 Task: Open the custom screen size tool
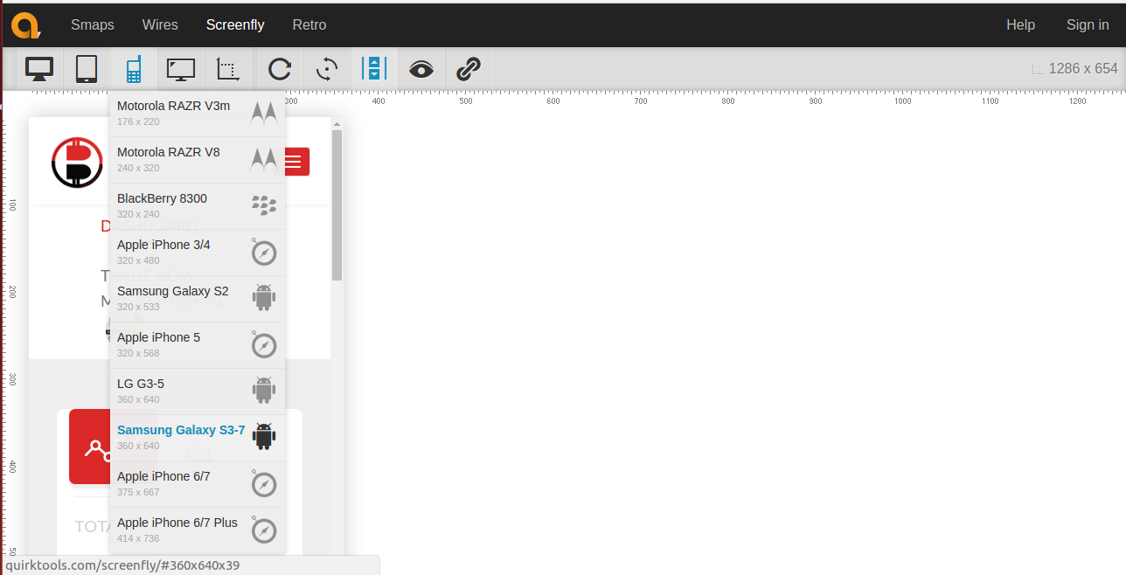(228, 69)
